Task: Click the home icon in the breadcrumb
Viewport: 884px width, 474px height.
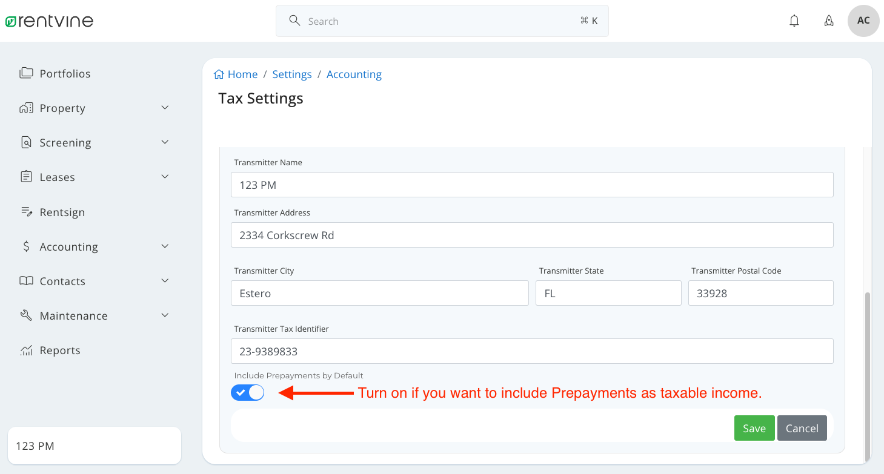Action: click(x=219, y=73)
